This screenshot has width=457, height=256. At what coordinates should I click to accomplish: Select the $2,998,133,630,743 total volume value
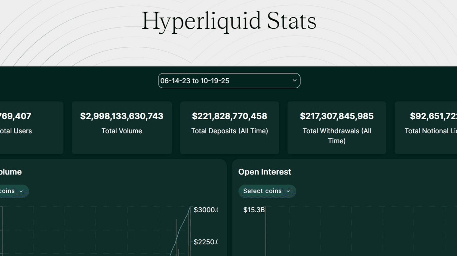pyautogui.click(x=122, y=116)
